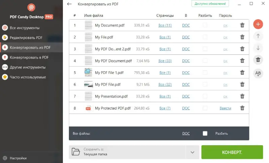Open the folder icon beside Сохранить в
Image resolution: width=269 pixels, height=163 pixels.
(x=76, y=152)
